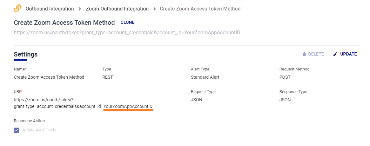
Task: Click the underlined YourZoomAppAccountID text
Action: 128,106
